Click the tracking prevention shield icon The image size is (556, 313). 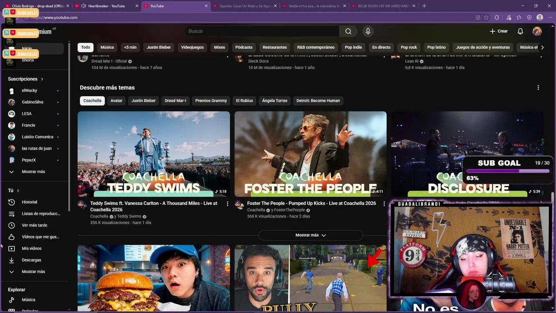pyautogui.click(x=530, y=17)
